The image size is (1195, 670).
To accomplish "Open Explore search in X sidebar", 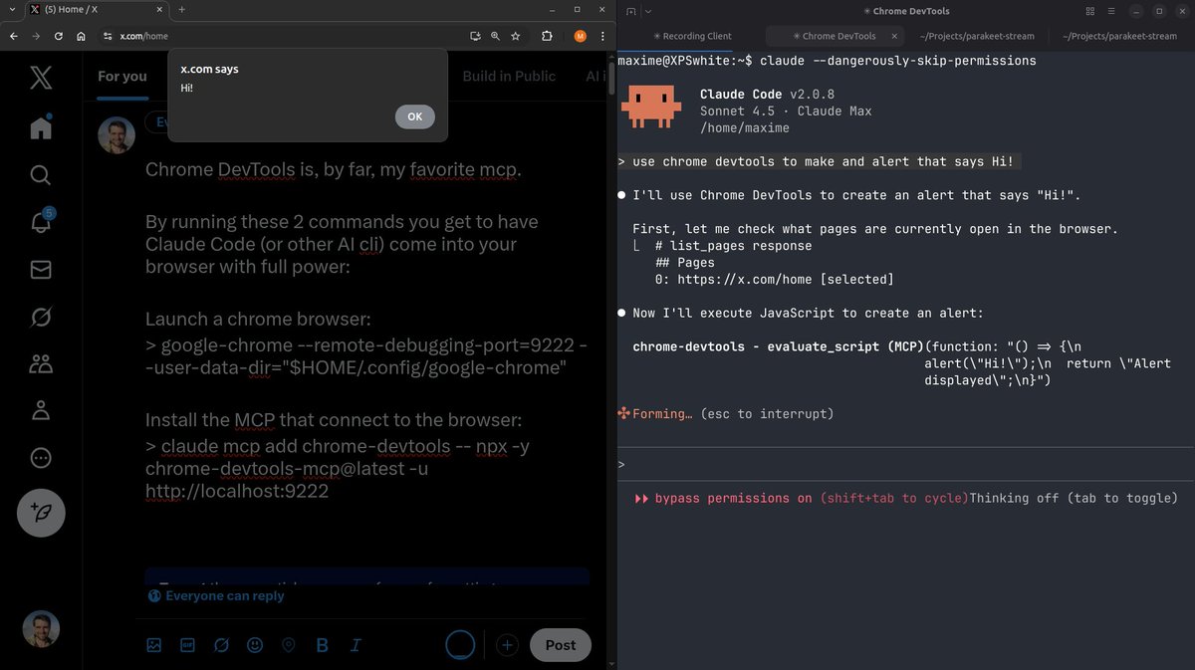I will [x=41, y=175].
